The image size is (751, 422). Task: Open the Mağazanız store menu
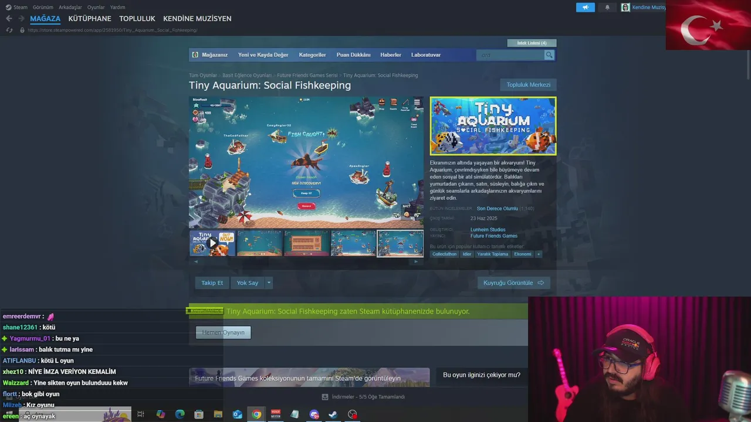[214, 55]
